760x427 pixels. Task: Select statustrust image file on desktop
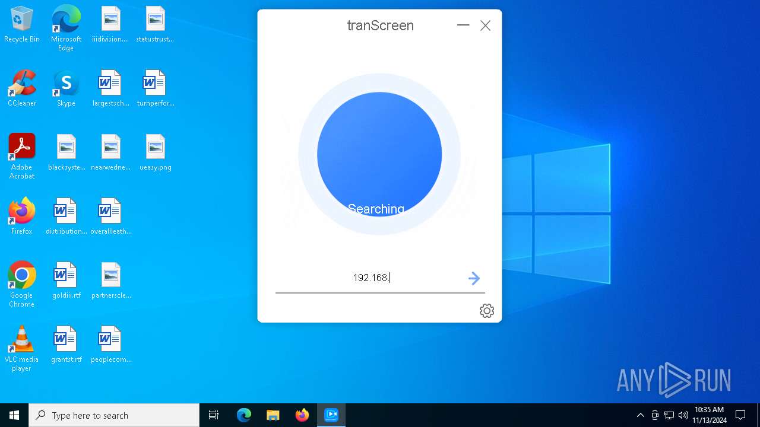(155, 24)
